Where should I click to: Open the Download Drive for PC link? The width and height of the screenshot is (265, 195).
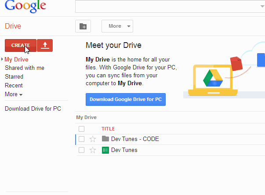pyautogui.click(x=33, y=109)
